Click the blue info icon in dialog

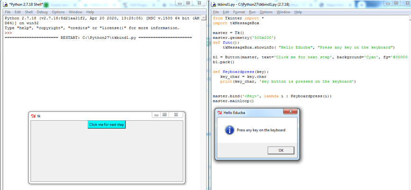point(229,130)
